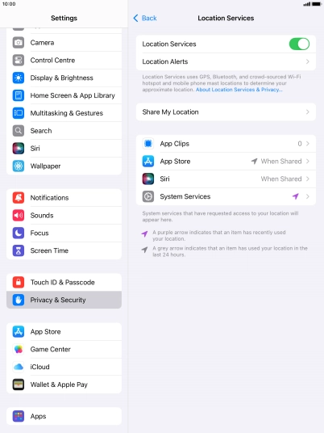Select the Display & Brightness sun icon

(19, 78)
